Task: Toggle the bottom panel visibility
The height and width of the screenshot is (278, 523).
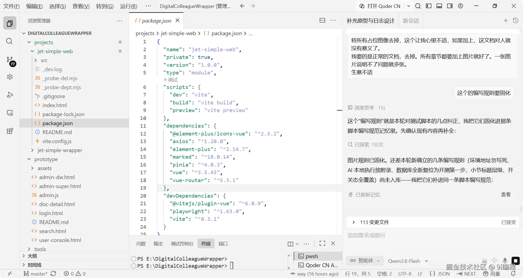Action: (x=439, y=6)
